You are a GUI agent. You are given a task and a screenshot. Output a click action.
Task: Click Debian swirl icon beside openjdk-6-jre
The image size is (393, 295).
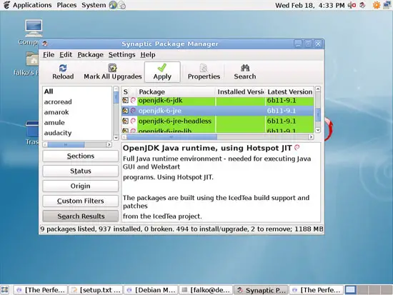[133, 111]
